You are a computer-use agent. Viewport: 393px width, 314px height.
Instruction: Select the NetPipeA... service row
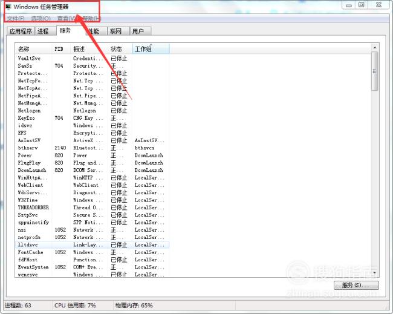(93, 96)
